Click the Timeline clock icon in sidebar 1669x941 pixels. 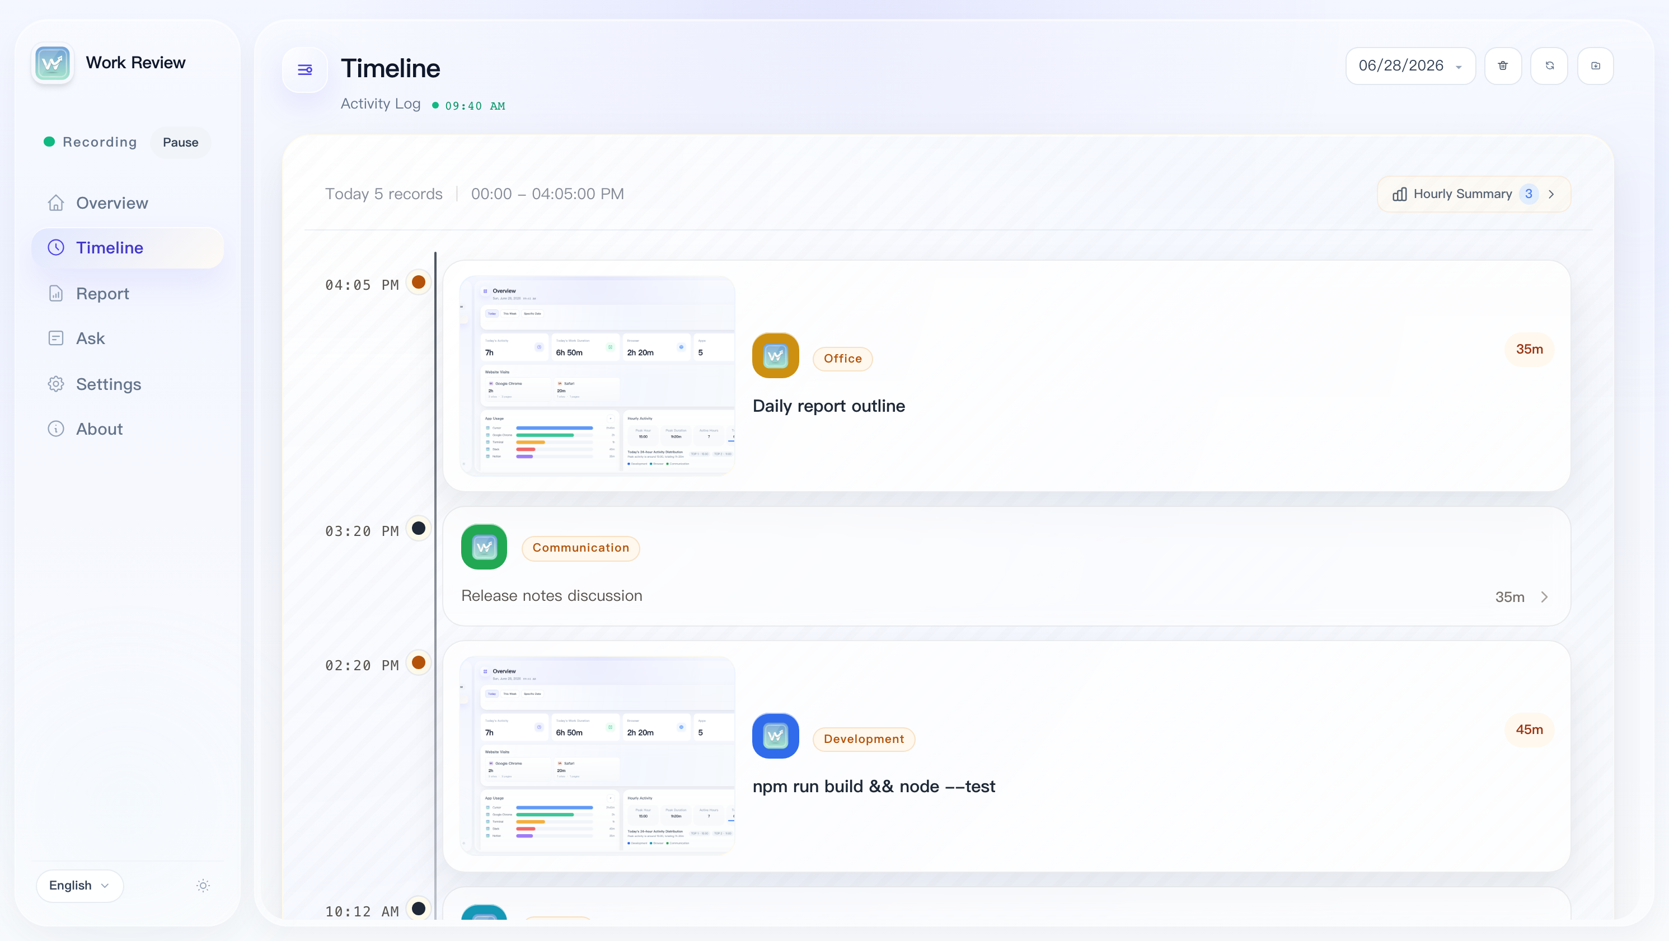point(56,247)
